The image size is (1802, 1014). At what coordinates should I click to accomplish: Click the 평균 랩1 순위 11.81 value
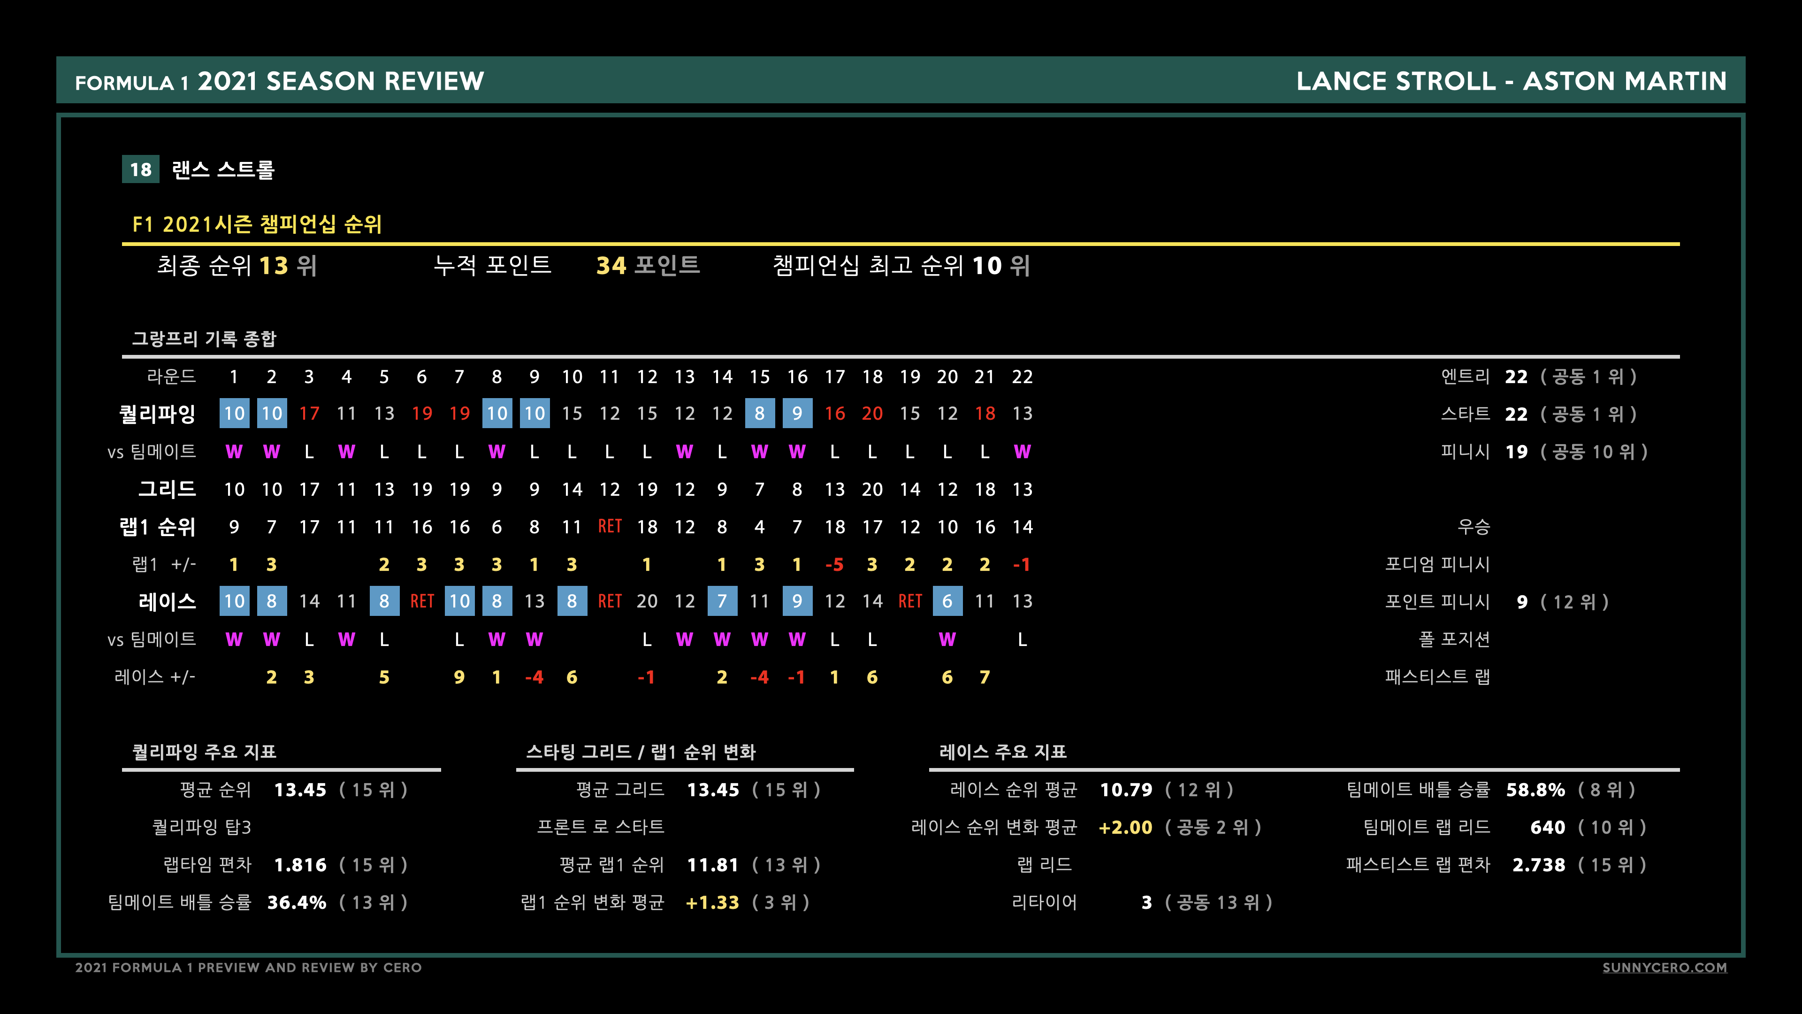[713, 865]
